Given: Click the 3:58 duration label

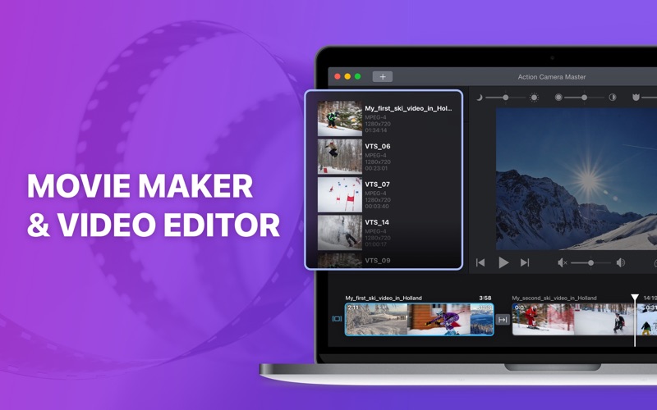Looking at the screenshot, I should click(x=485, y=298).
